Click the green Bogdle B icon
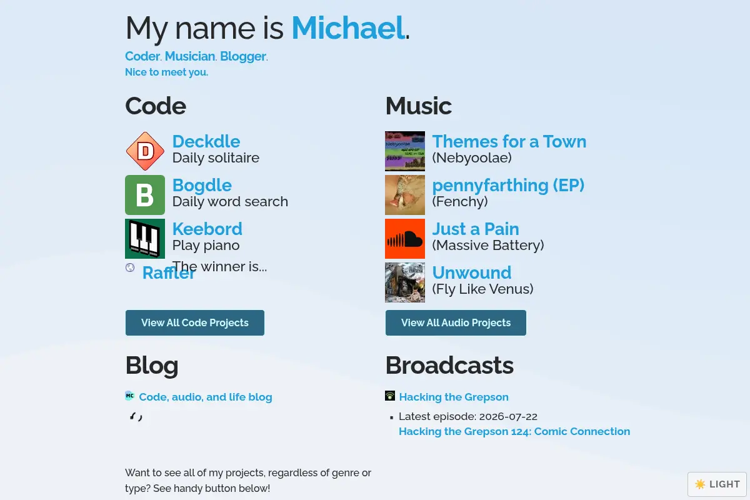Viewport: 750px width, 500px height. tap(145, 195)
